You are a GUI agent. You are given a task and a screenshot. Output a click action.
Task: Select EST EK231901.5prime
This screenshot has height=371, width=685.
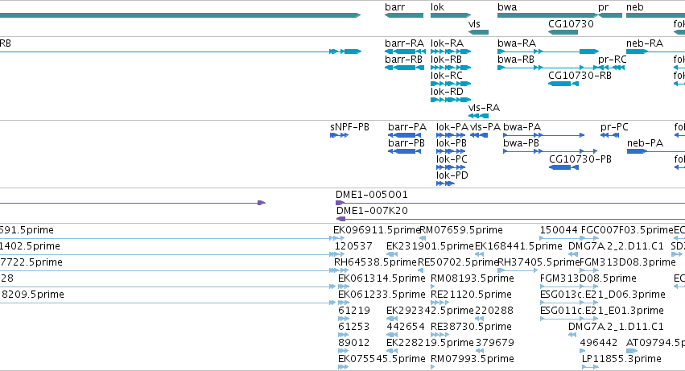pos(392,255)
